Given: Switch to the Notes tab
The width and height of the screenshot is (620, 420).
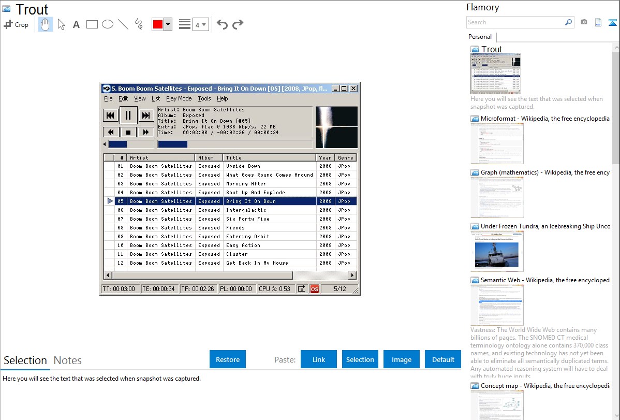Looking at the screenshot, I should click(x=68, y=360).
